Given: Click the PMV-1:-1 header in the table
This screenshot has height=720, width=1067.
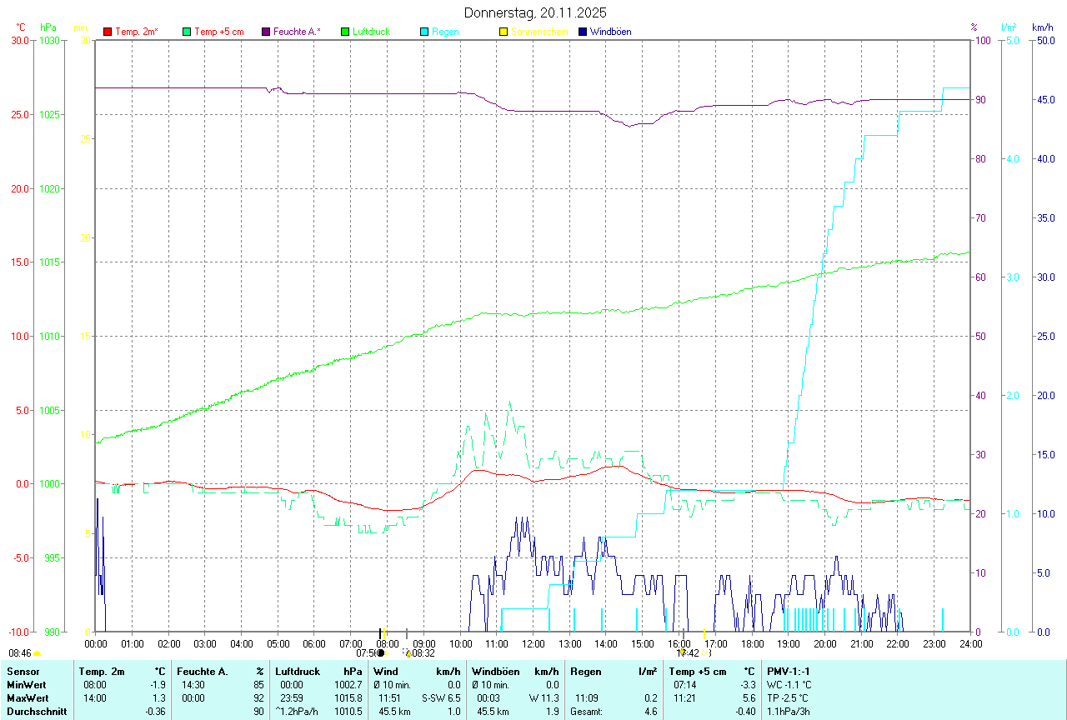Looking at the screenshot, I should click(x=788, y=671).
